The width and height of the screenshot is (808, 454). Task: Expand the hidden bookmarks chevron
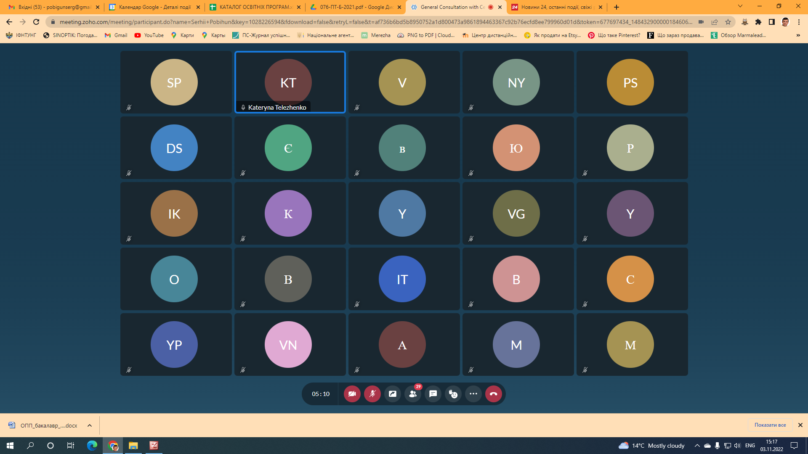click(x=798, y=35)
